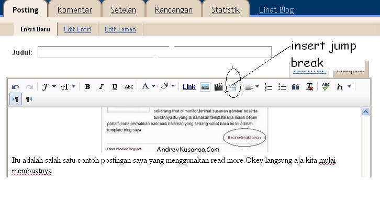
Task: Expand the transliteration dropdown arrow
Action: [x=349, y=86]
